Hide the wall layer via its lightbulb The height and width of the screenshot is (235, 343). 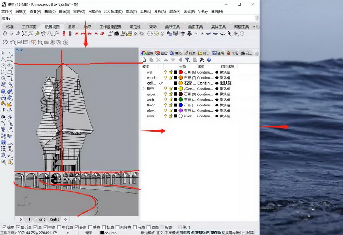pos(165,72)
